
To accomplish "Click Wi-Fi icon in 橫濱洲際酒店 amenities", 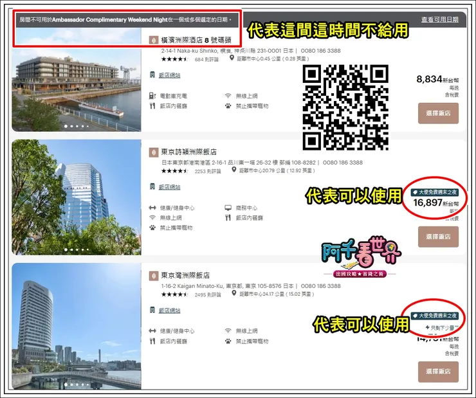I will (228, 96).
